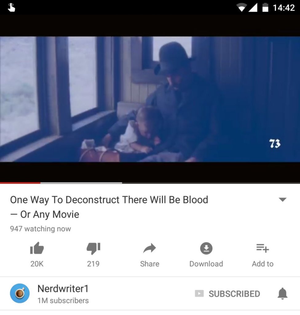Tap the 14:42 status bar clock
This screenshot has width=300, height=315.
click(284, 8)
